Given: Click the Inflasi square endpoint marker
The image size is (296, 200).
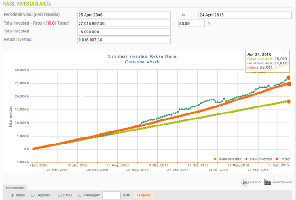Looking at the screenshot, I should point(289,84).
